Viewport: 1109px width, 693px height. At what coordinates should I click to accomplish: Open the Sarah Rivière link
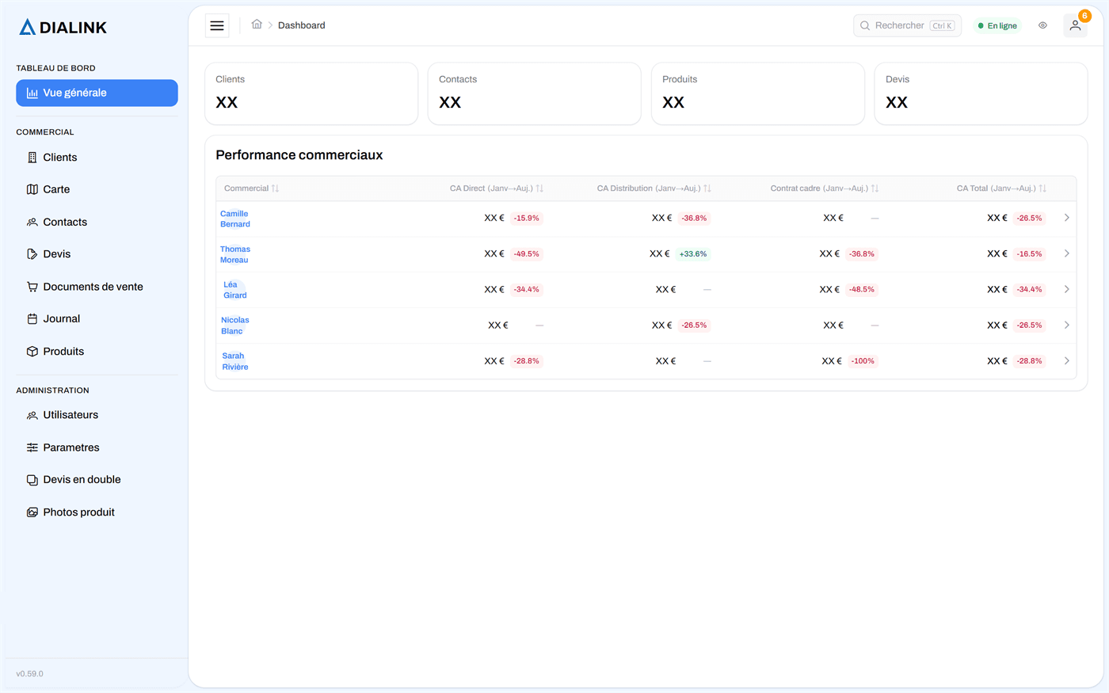point(234,361)
